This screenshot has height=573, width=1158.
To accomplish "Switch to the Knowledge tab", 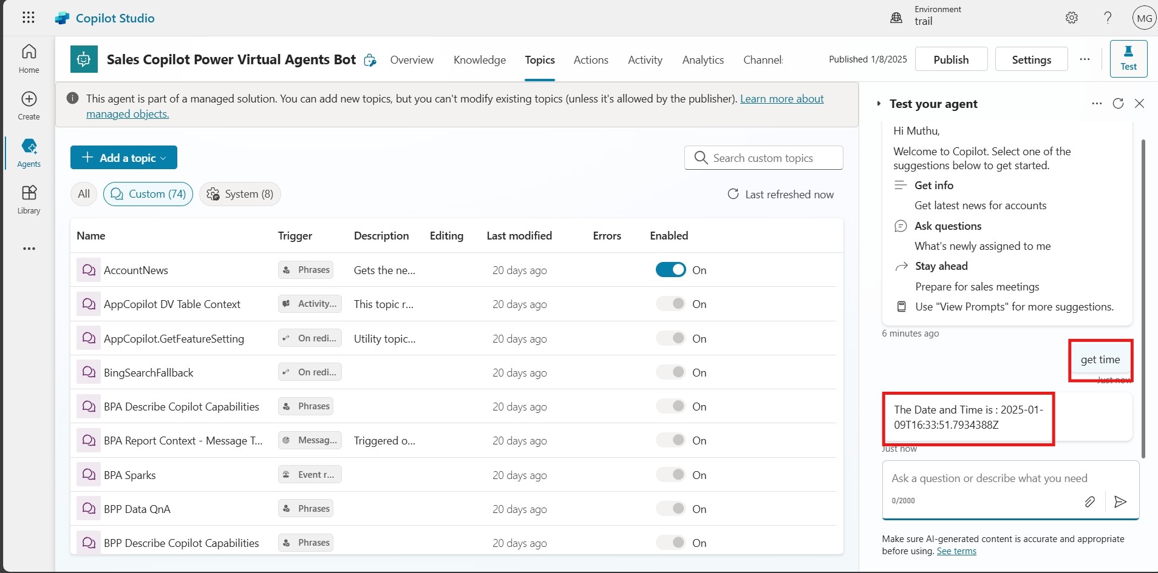I will click(479, 60).
